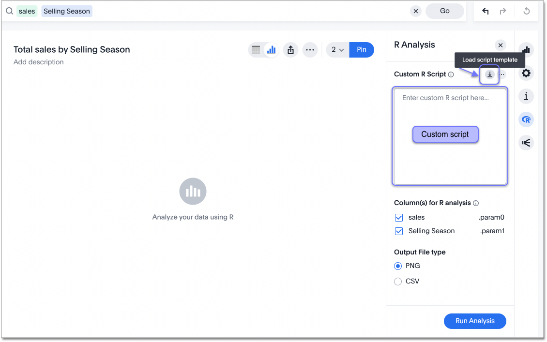
Task: Click the undo arrow icon
Action: tap(486, 11)
